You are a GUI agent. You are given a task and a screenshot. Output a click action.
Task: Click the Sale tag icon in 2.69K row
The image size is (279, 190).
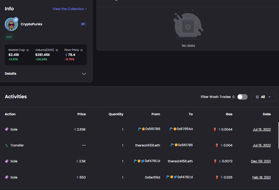coord(6,129)
